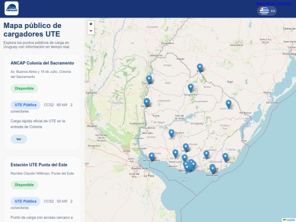The image size is (296, 222).
Task: Click address 'Rambla Claudio Williman, Punta del Este'
Action: (42, 173)
